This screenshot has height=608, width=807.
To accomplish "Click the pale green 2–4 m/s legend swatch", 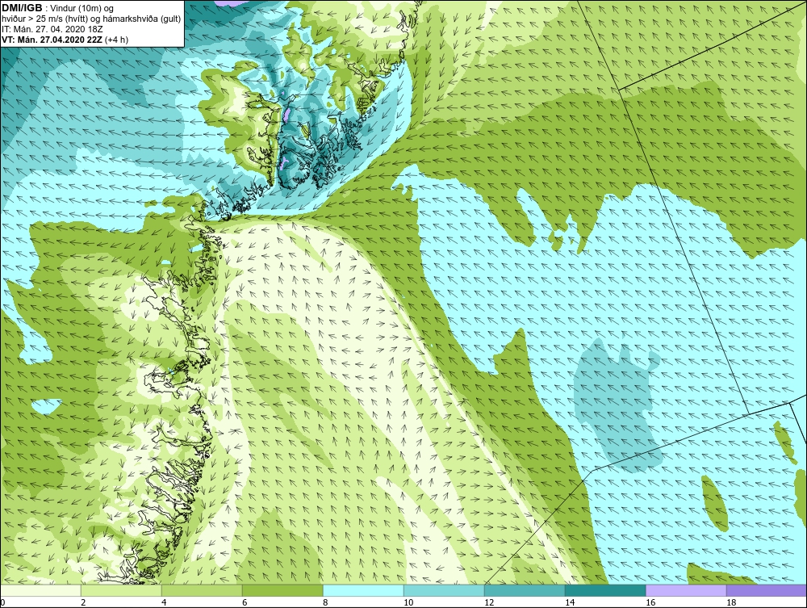I will (122, 590).
